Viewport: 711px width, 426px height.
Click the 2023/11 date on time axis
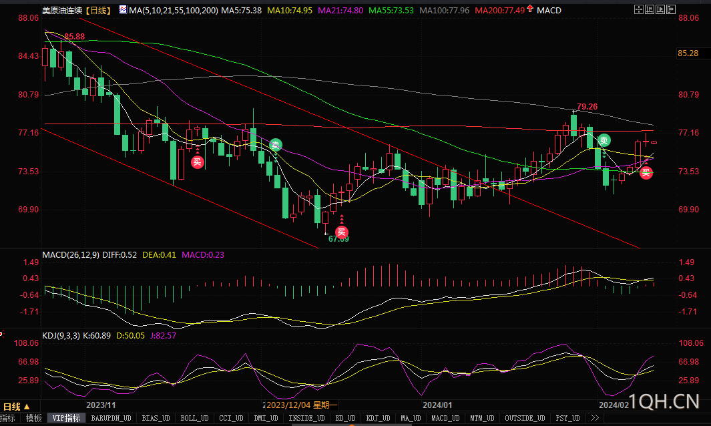pyautogui.click(x=101, y=405)
